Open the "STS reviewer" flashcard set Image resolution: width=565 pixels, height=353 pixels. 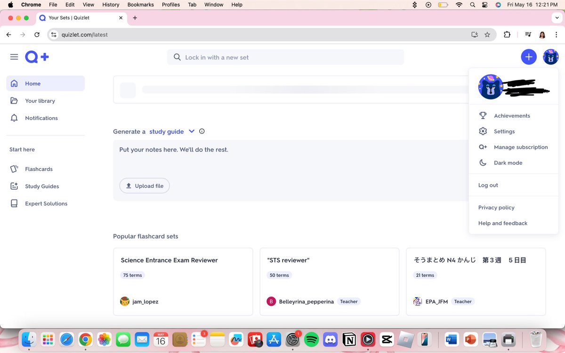(x=330, y=281)
